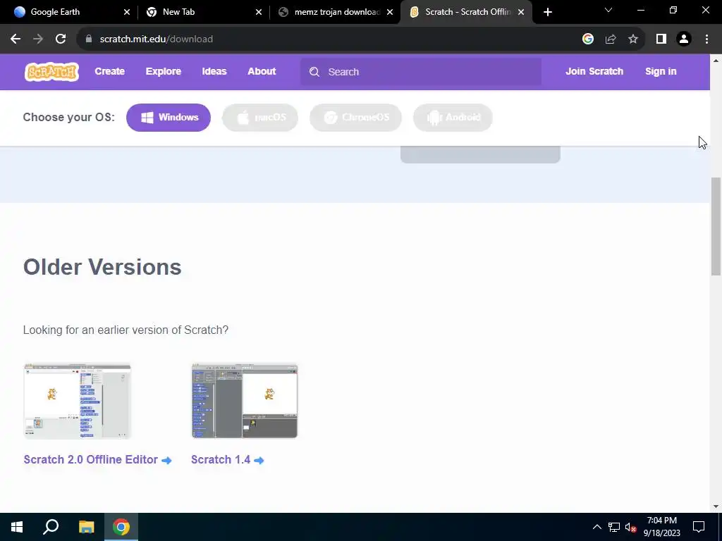Click the arrow beside Scratch 1.4

click(259, 461)
